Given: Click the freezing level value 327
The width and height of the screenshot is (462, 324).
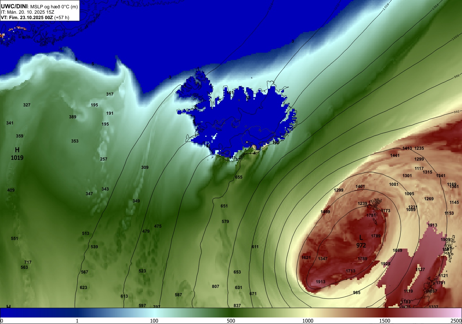Looking at the screenshot, I should 27,105.
